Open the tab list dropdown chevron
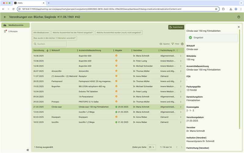Image resolution: width=244 pixels, height=153 pixels. 241,3
